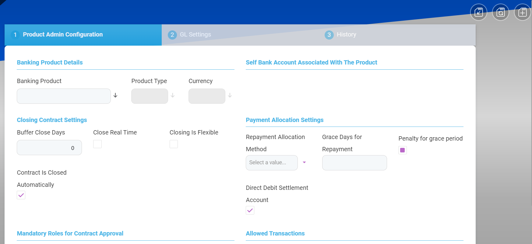
Task: Click the save-and-reload icon with circular arrows
Action: [x=500, y=12]
